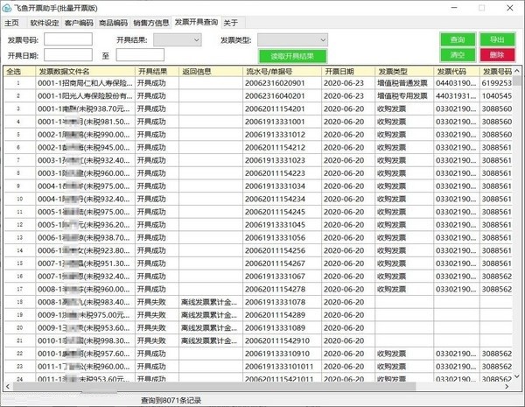Image resolution: width=525 pixels, height=407 pixels.
Task: Click the 发票代码 column header
Action: [457, 72]
